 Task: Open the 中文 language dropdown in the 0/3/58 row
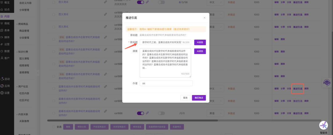(x=216, y=2)
